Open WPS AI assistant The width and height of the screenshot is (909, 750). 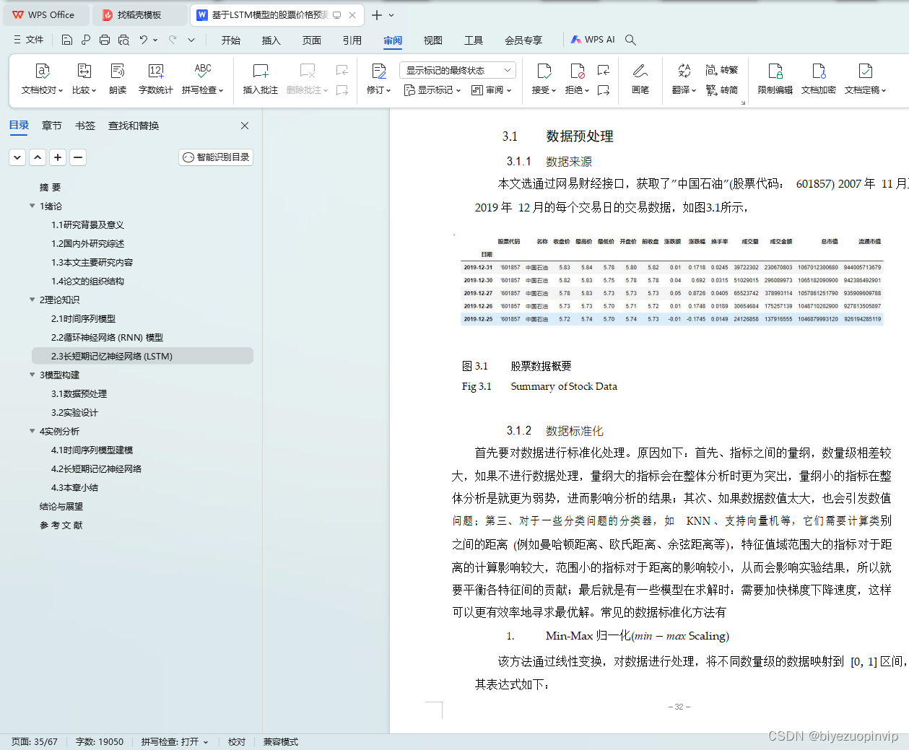(593, 40)
